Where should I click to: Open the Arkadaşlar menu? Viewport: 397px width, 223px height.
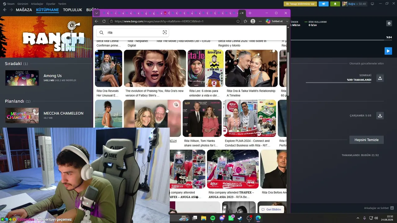pyautogui.click(x=37, y=4)
